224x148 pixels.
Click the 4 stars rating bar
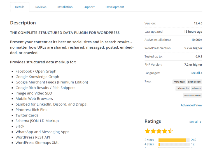click(174, 145)
